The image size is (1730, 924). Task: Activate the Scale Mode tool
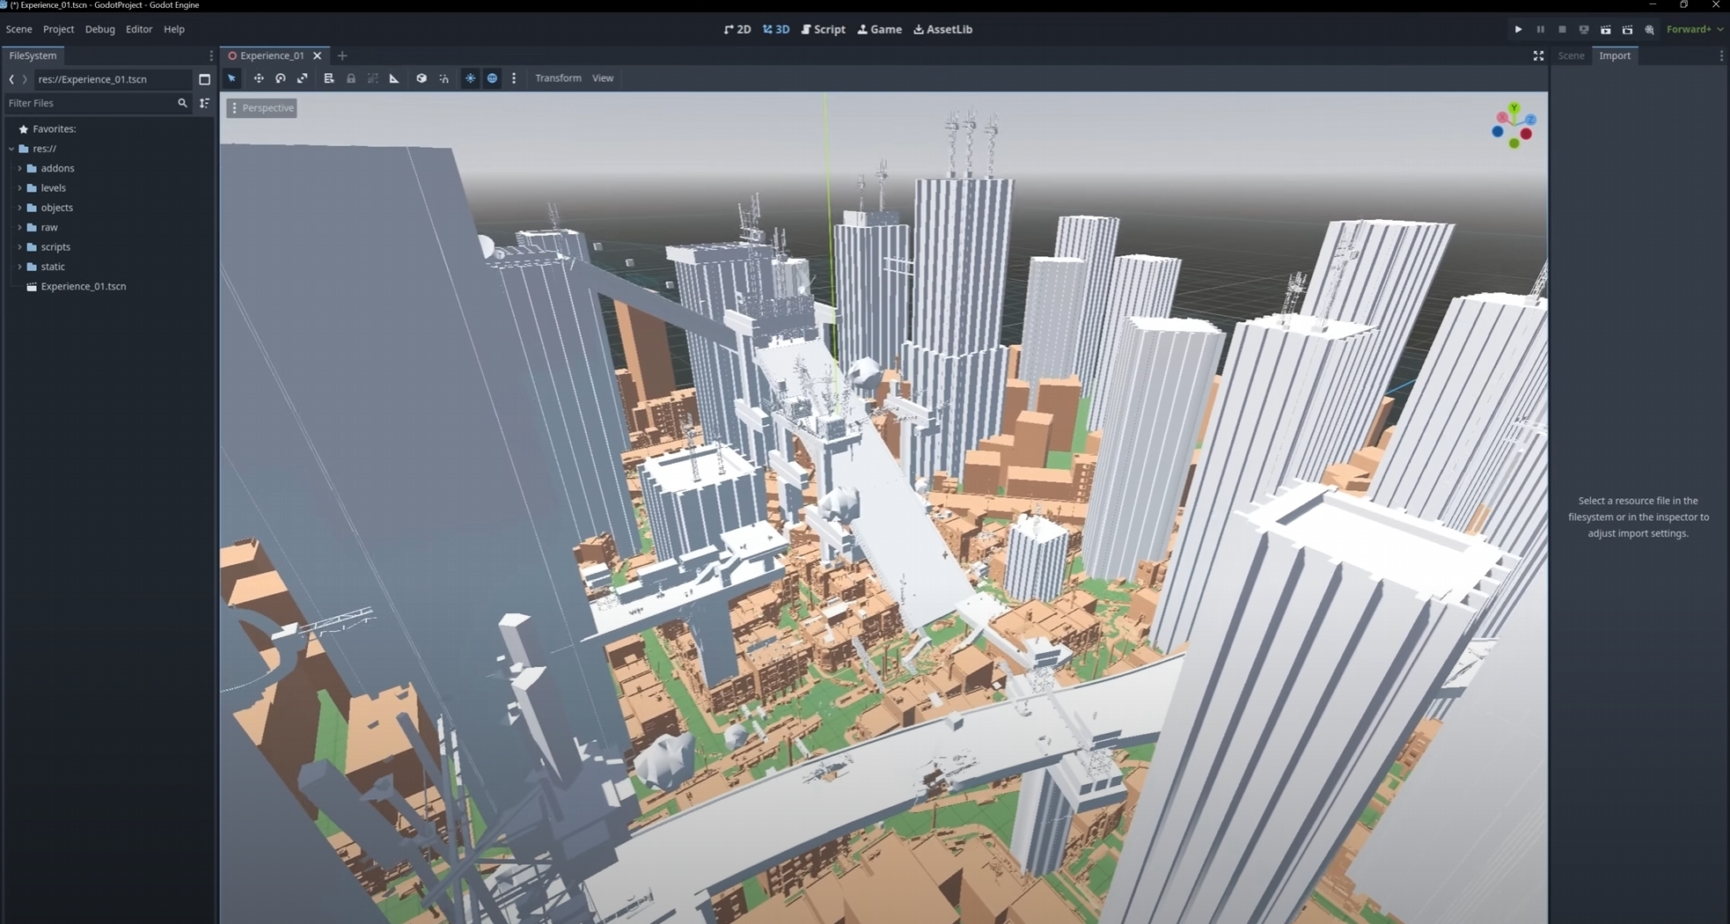click(x=303, y=78)
